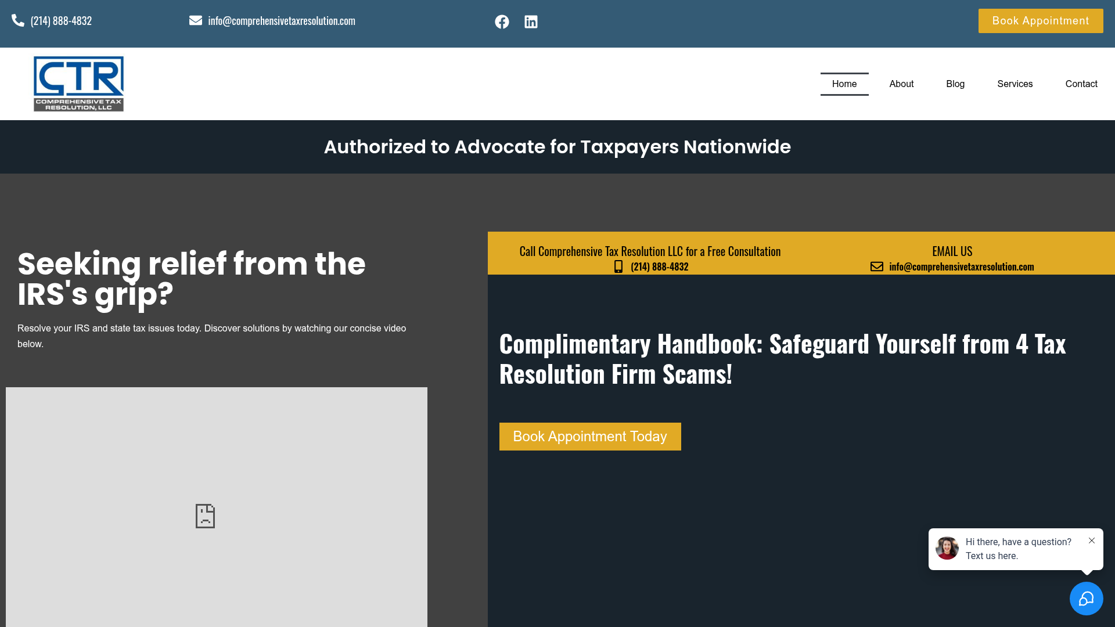Open the blue chat bubble widget
The image size is (1115, 627).
1086,599
